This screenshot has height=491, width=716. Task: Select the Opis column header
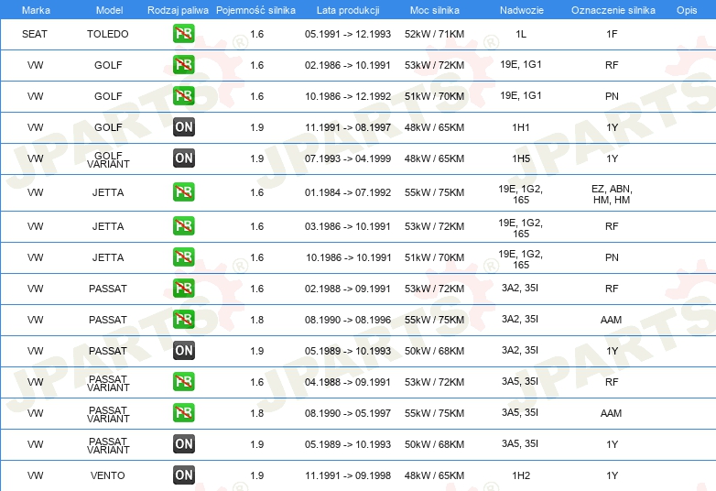(687, 10)
